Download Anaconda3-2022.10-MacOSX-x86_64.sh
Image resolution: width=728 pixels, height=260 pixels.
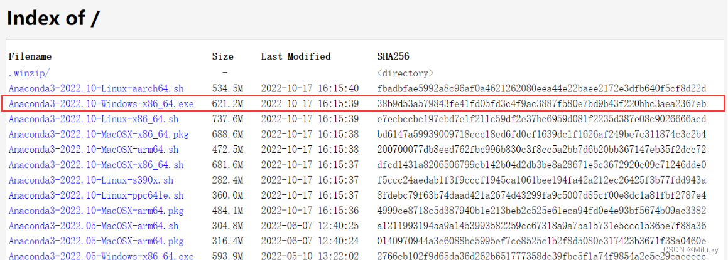[x=96, y=165]
